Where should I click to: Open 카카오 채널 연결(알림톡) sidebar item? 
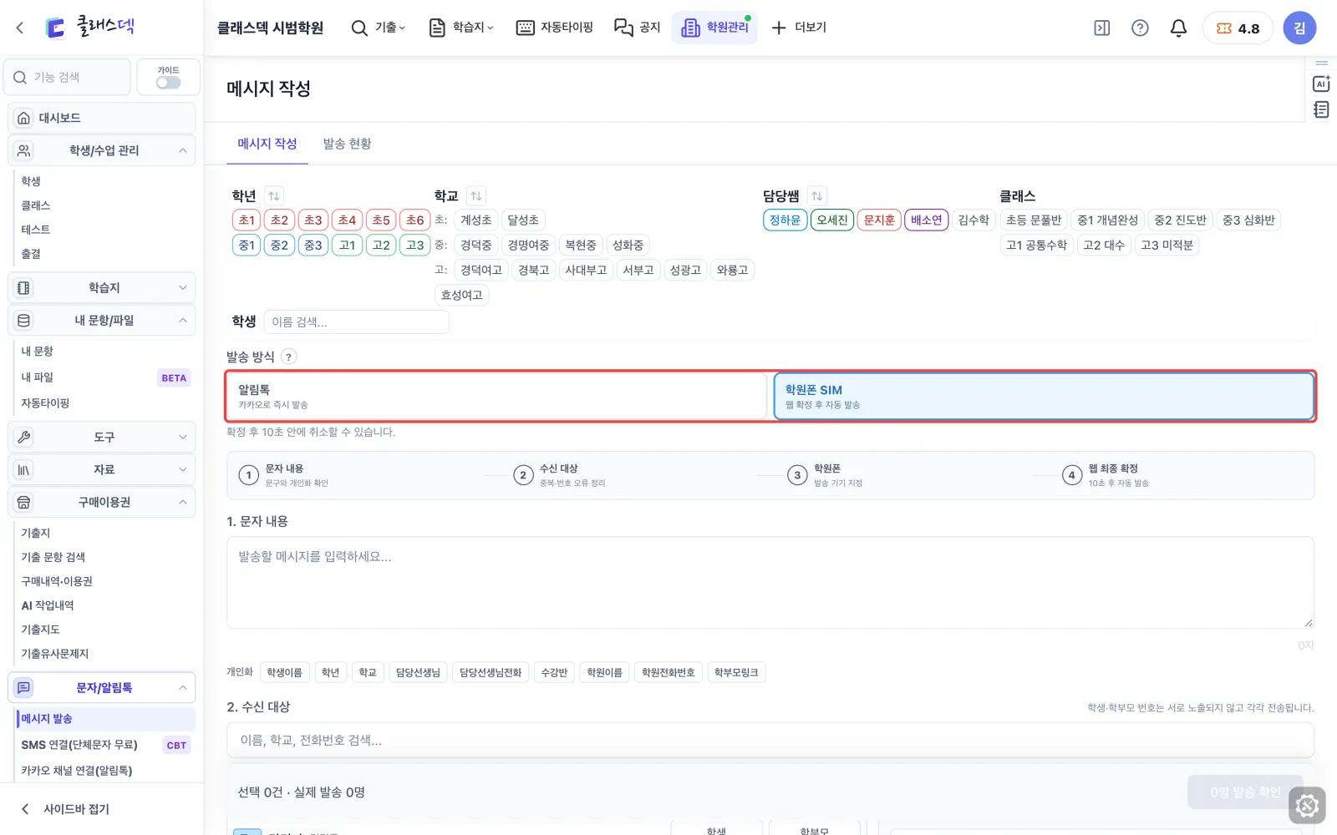[x=105, y=771]
